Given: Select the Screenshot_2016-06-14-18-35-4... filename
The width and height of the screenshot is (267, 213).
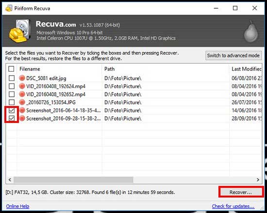Looking at the screenshot, I should click(63, 110).
